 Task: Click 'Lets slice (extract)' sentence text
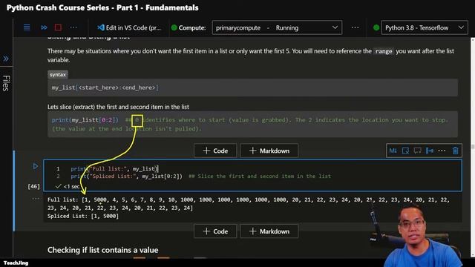[118, 107]
